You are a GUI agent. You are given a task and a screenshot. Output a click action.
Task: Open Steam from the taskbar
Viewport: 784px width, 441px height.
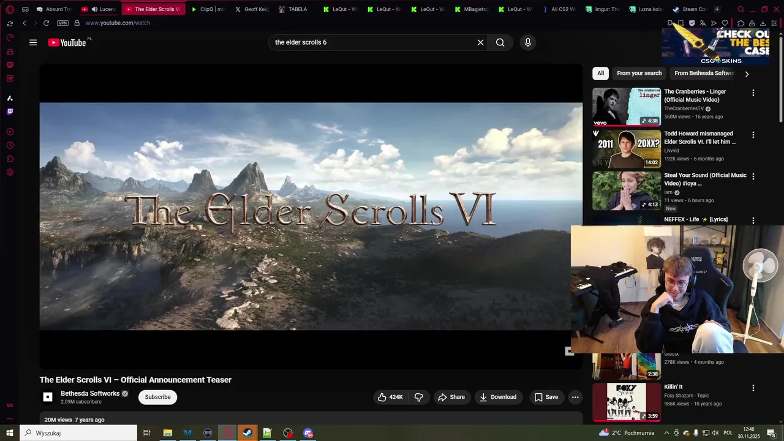point(247,433)
